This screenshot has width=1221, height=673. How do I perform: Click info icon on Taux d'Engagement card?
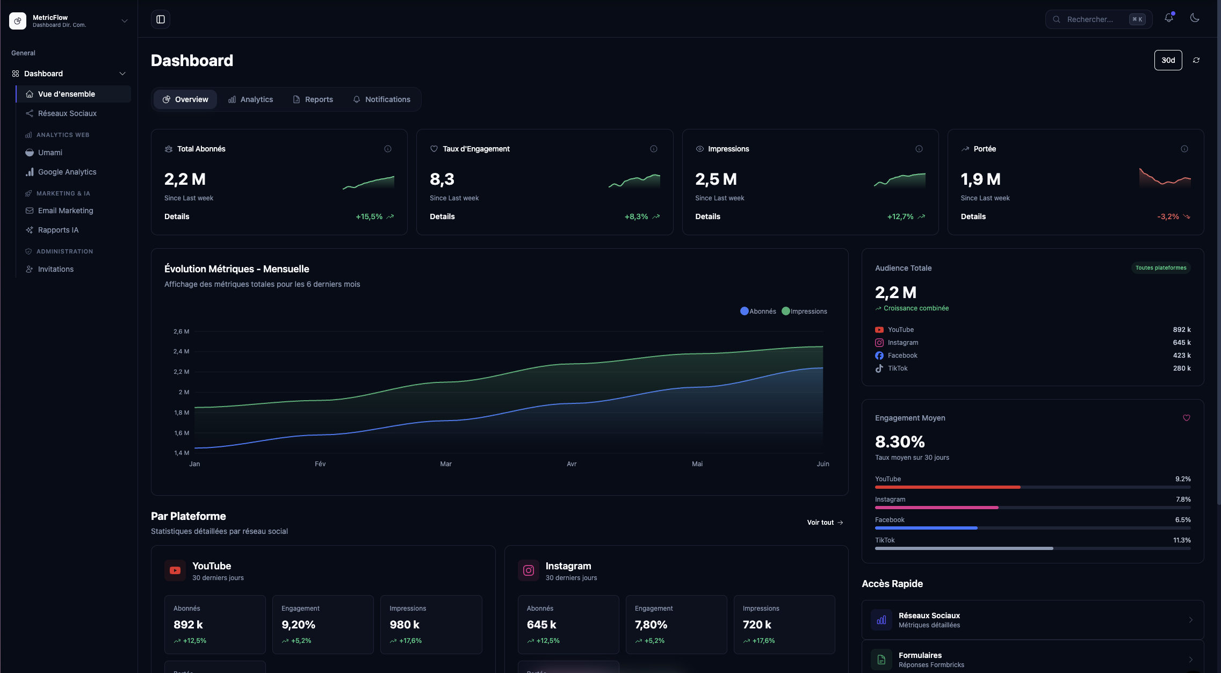click(654, 149)
